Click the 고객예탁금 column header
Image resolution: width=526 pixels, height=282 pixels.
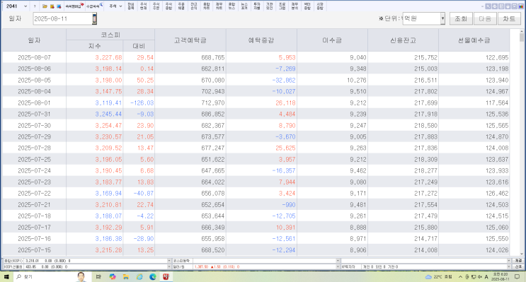click(190, 40)
